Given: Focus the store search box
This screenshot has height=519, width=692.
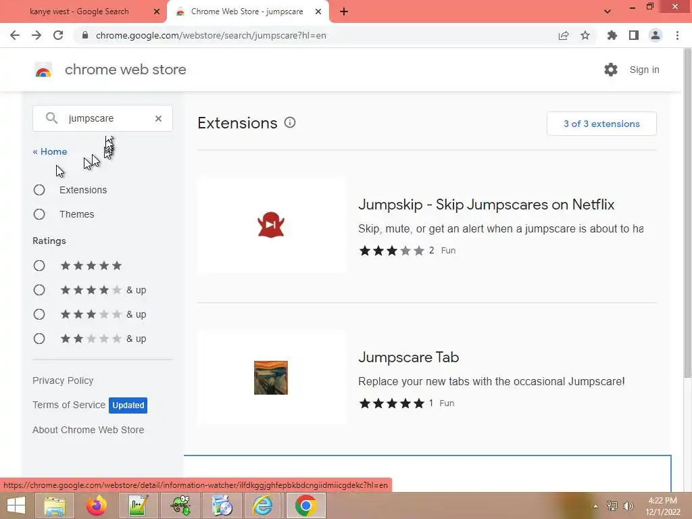Looking at the screenshot, I should point(103,118).
